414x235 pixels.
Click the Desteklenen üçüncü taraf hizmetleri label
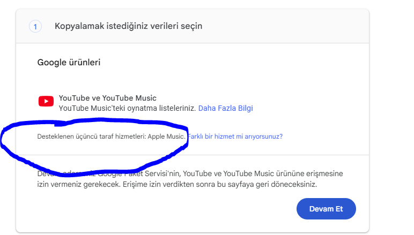[92, 137]
